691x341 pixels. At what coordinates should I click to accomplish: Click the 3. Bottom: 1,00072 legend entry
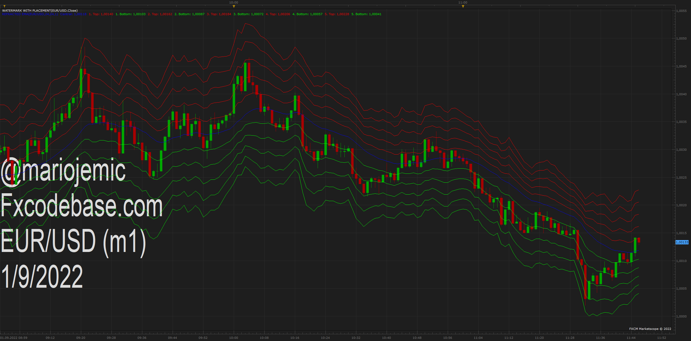click(248, 14)
